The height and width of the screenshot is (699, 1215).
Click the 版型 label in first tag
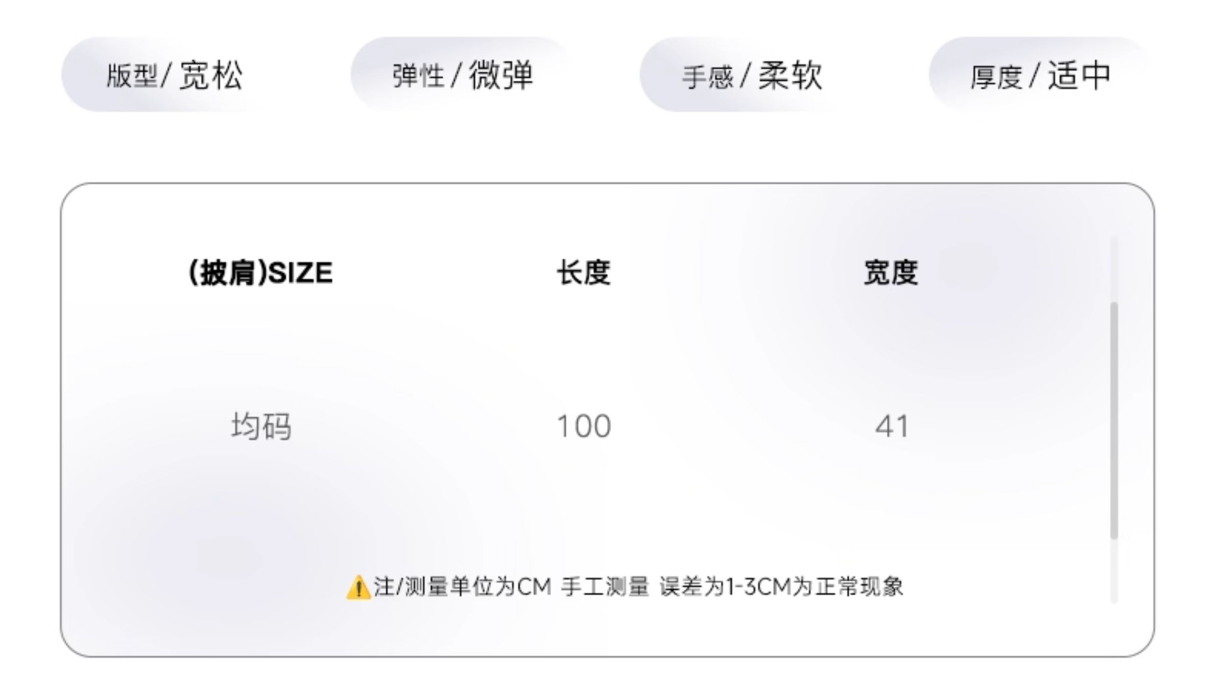tap(132, 76)
